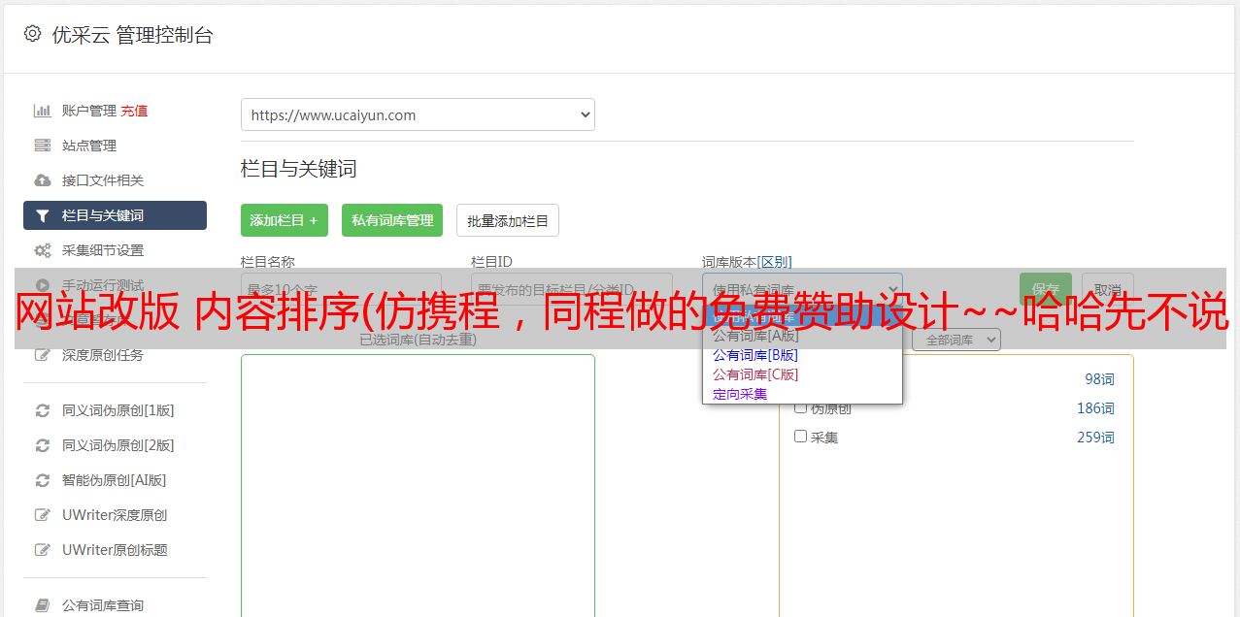Click the 259词 count in the 采集 row
This screenshot has width=1240, height=617.
click(x=1095, y=438)
